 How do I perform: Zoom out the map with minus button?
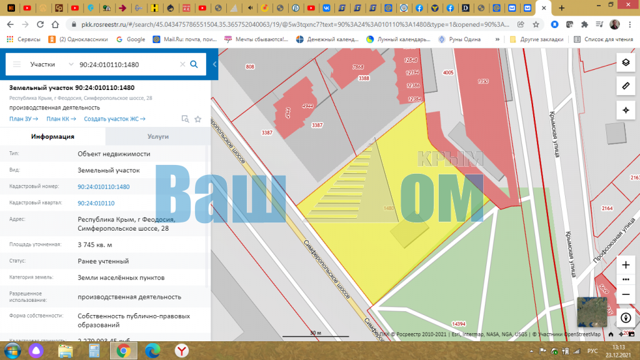[626, 294]
